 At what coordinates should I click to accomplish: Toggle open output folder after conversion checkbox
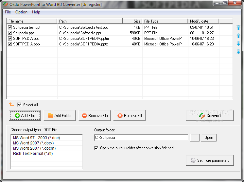click(x=96, y=148)
